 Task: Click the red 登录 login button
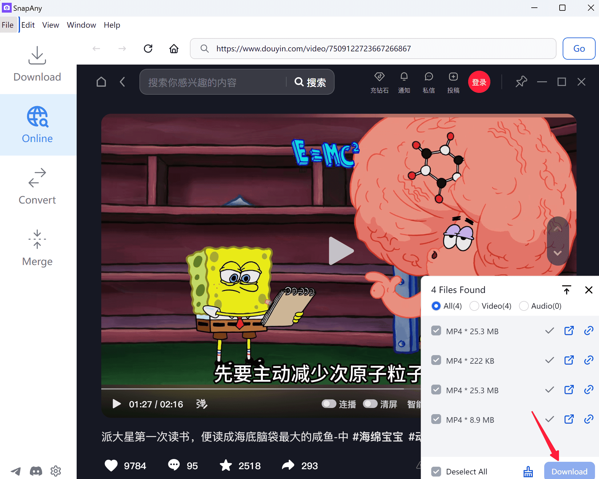[x=479, y=82]
